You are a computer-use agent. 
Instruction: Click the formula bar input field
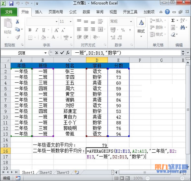click(126, 53)
